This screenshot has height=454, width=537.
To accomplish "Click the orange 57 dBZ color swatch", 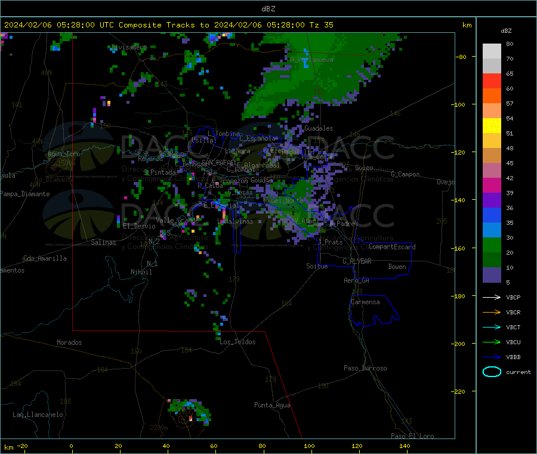I will tap(492, 96).
